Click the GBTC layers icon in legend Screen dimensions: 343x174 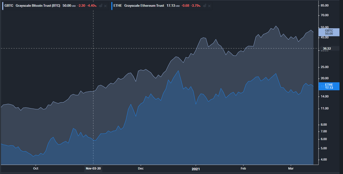click(101, 6)
